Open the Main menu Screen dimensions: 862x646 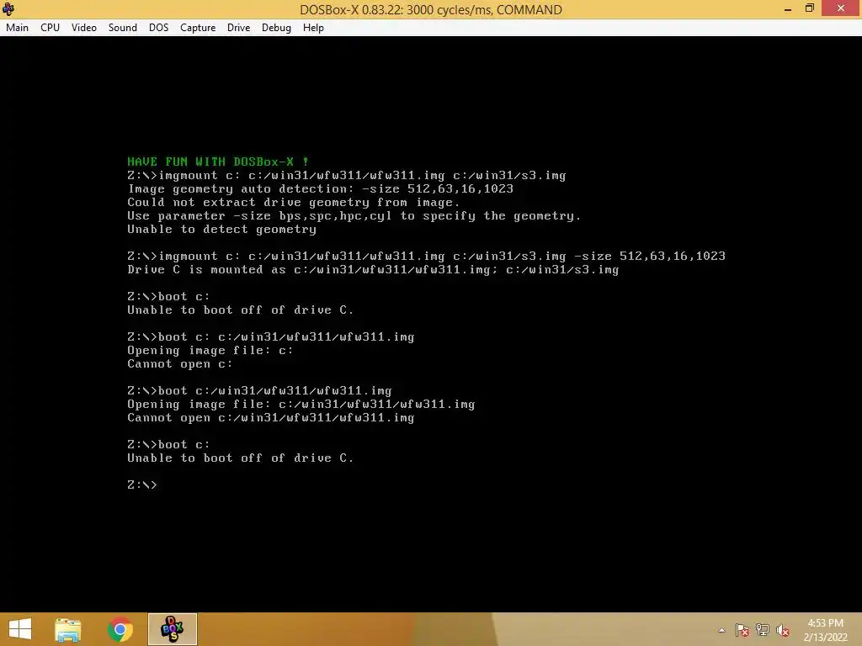(17, 28)
